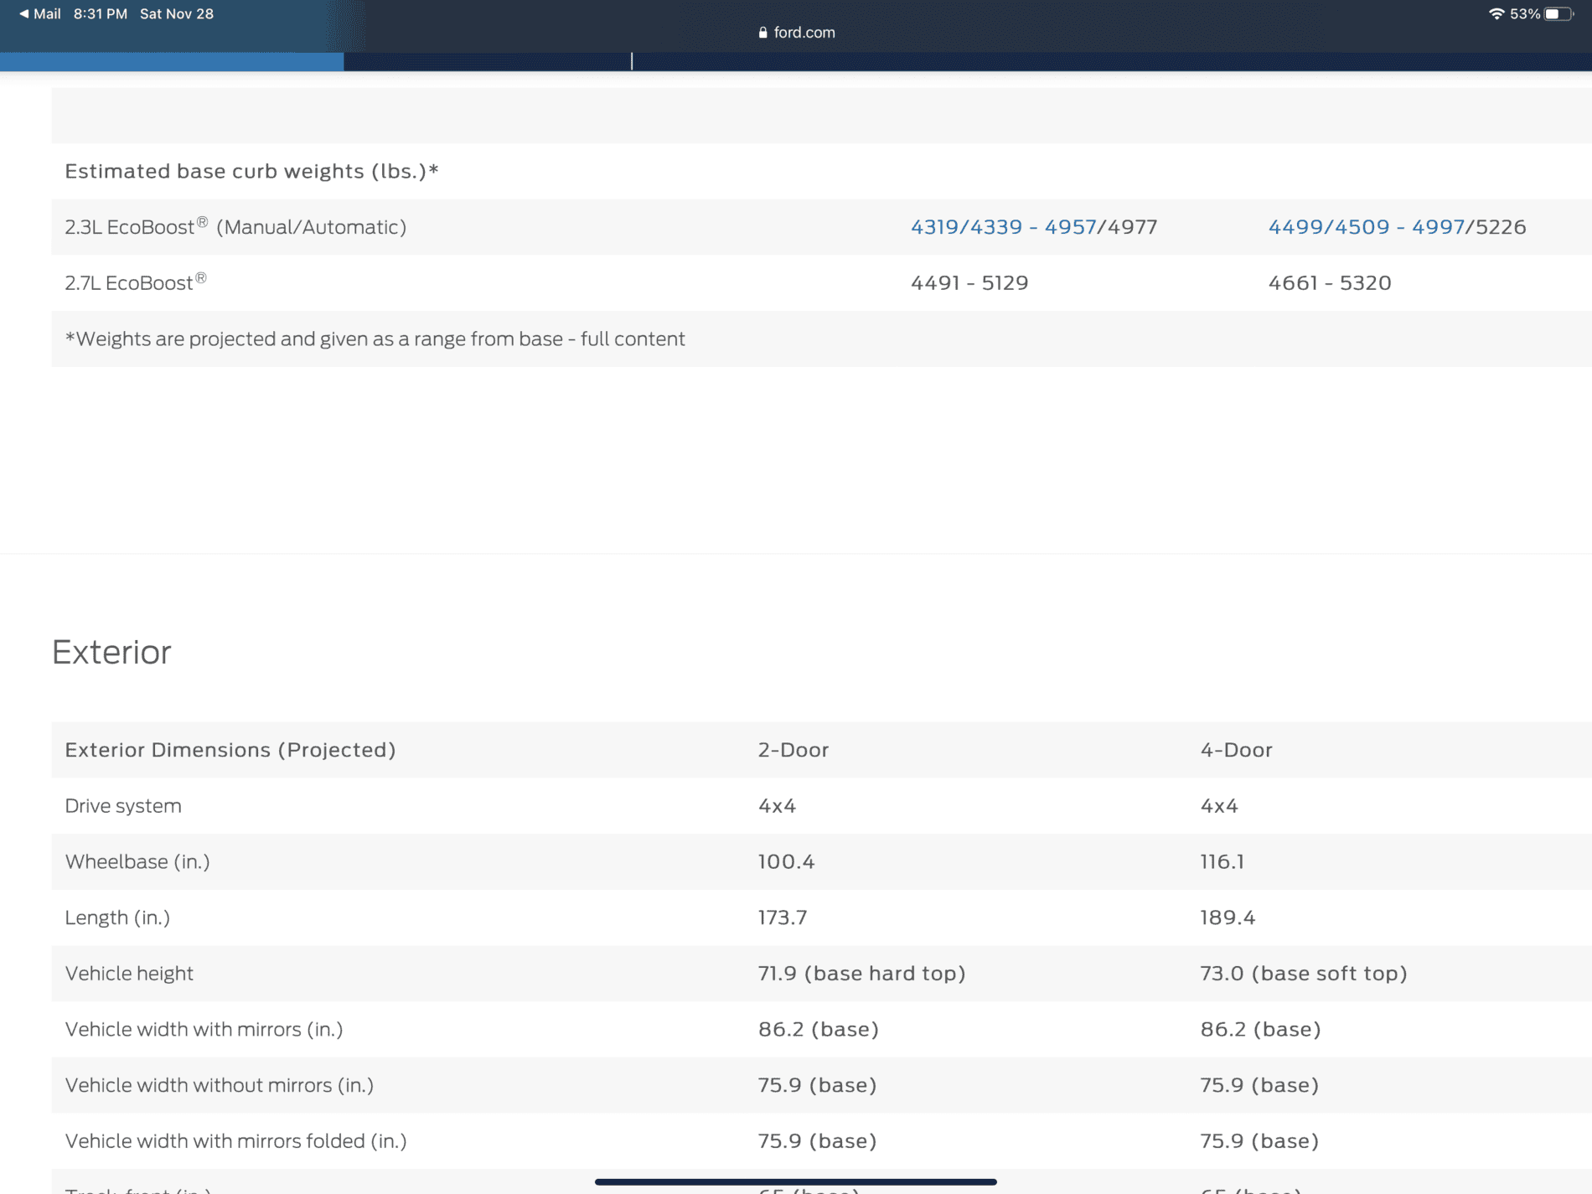The width and height of the screenshot is (1592, 1194).
Task: Select the 116.1 wheelbase value
Action: [1222, 861]
